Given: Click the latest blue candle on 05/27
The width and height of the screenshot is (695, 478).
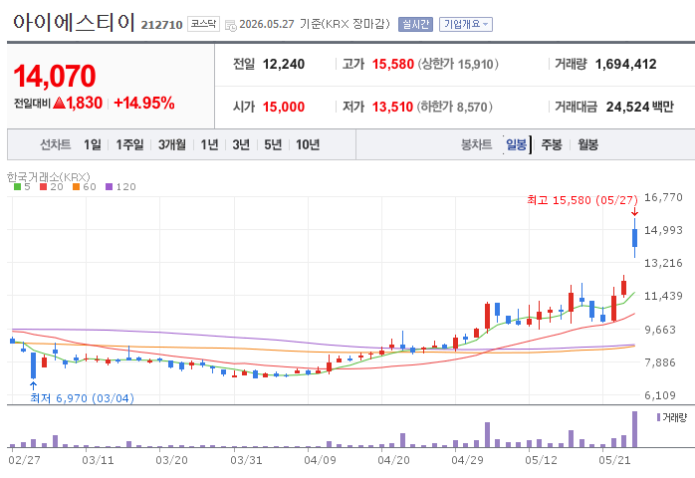Looking at the screenshot, I should (x=634, y=238).
